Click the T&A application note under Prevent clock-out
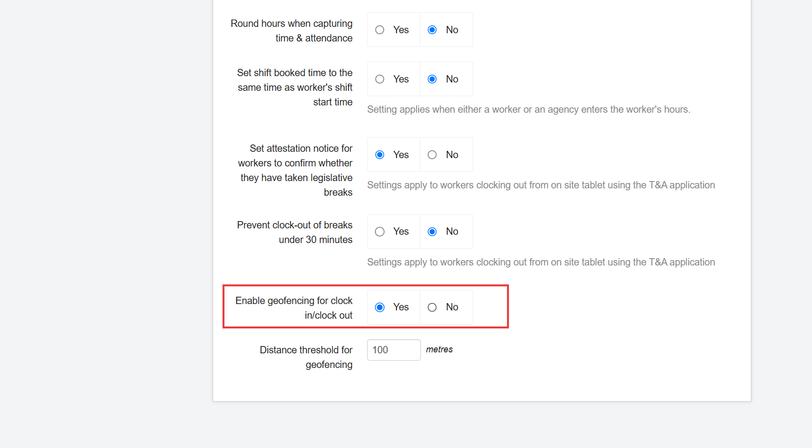812x448 pixels. click(x=541, y=262)
